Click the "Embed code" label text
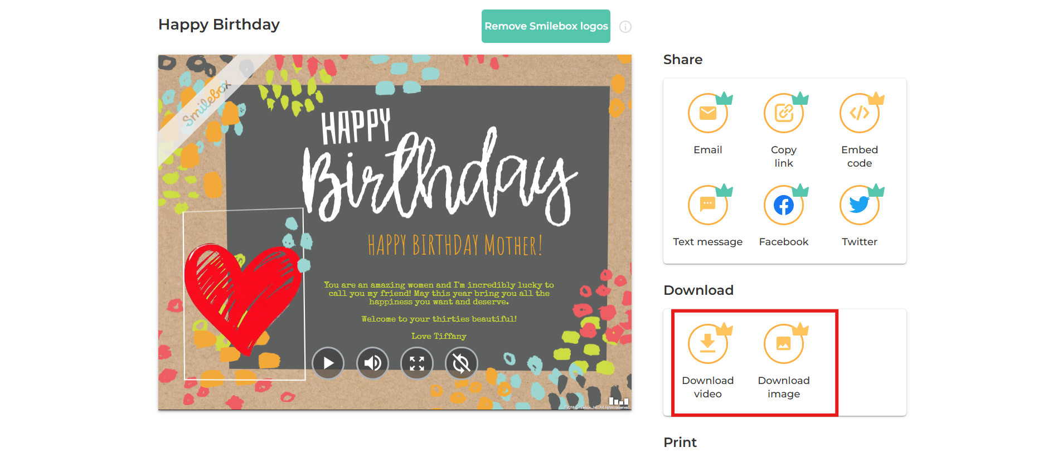1048x457 pixels. [x=860, y=157]
